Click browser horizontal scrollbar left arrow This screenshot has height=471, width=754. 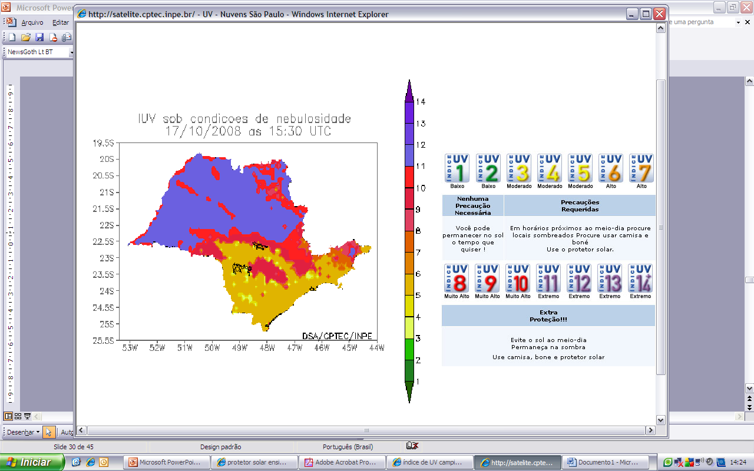[81, 430]
